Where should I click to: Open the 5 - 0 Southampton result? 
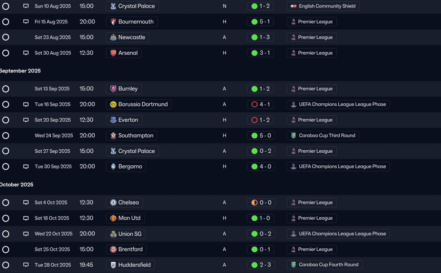pos(261,135)
